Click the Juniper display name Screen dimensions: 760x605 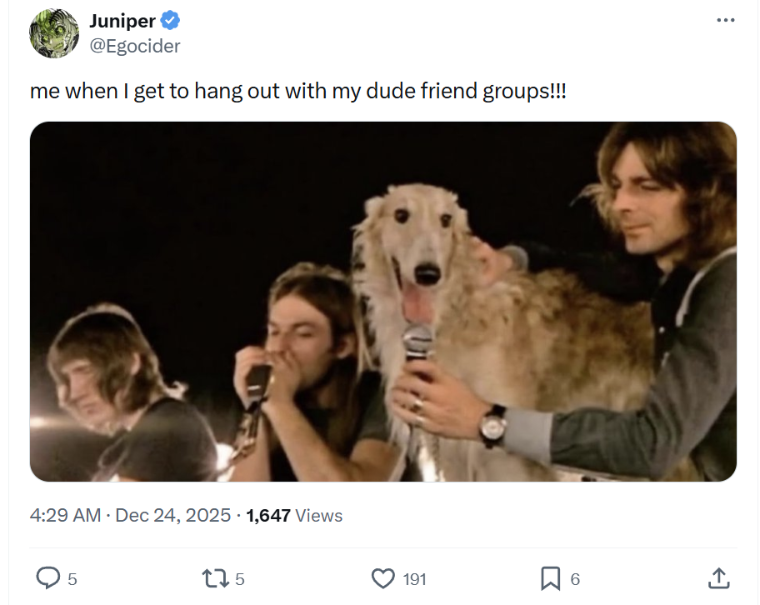pyautogui.click(x=122, y=21)
